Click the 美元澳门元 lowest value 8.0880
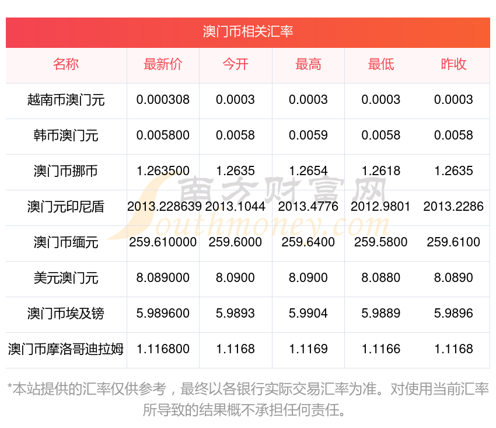 coord(381,277)
